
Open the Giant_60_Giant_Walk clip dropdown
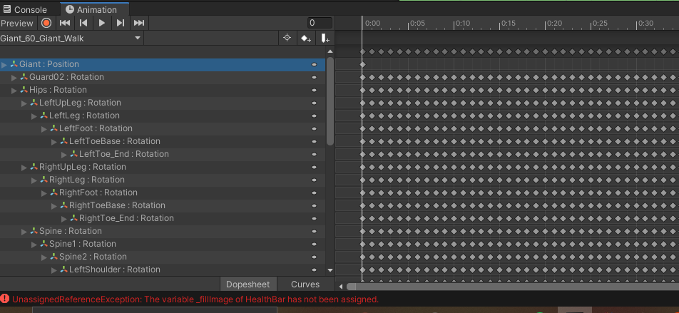click(71, 38)
